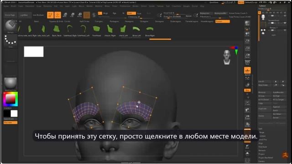The height and width of the screenshot is (164, 292).
Task: Select the Brow Left brush shape
Action: [x=136, y=31]
